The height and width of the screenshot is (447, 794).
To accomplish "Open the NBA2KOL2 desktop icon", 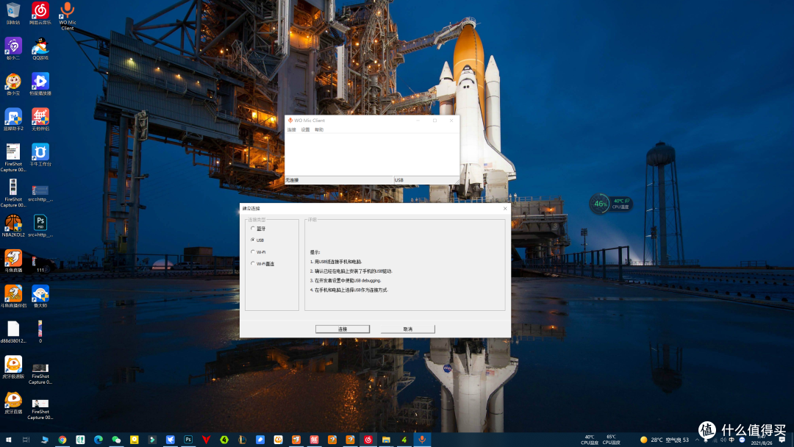I will 13,226.
